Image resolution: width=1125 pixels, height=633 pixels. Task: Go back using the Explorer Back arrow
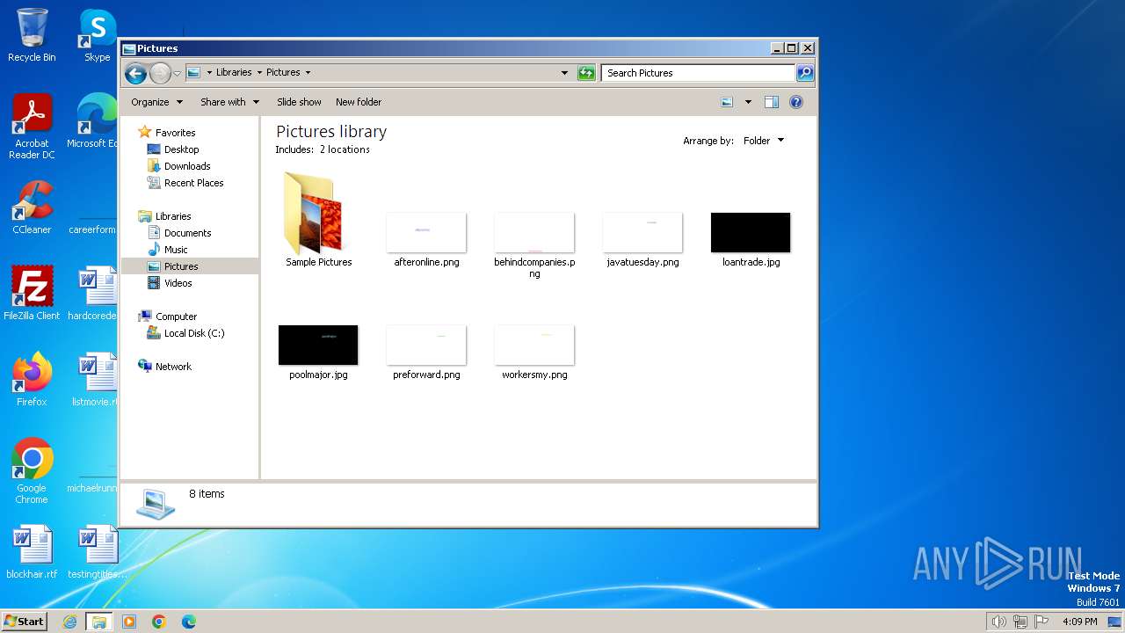[135, 73]
